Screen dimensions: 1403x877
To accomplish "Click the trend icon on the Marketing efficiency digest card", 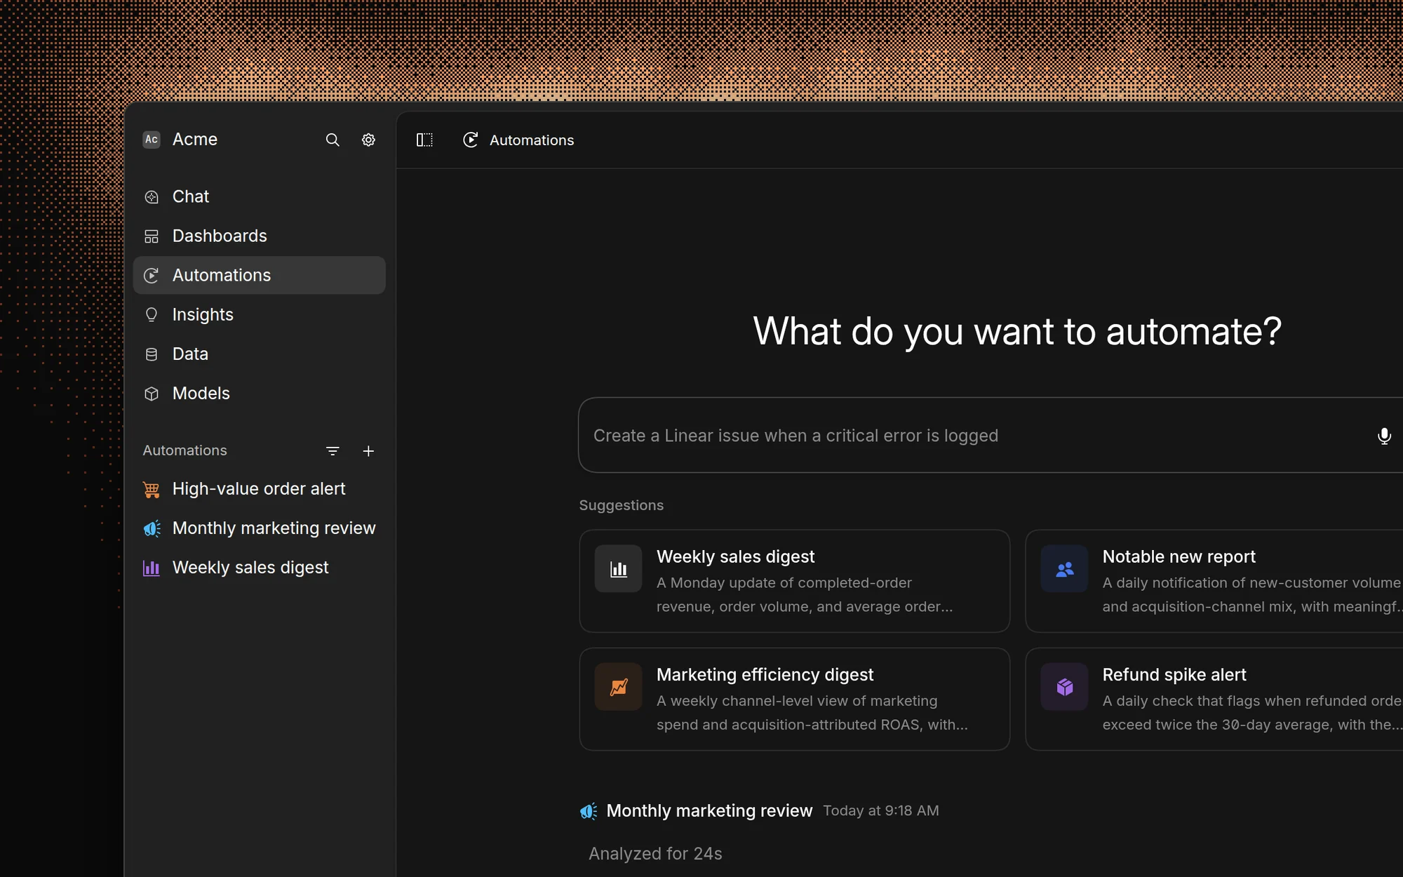I will [x=618, y=687].
